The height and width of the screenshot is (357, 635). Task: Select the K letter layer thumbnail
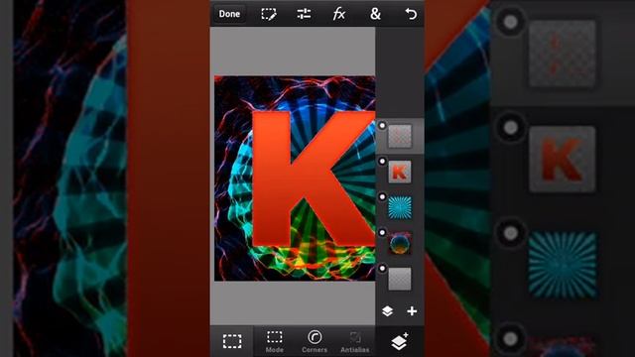[x=400, y=172]
